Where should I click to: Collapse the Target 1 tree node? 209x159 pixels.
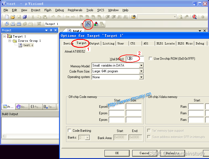coord(5,36)
